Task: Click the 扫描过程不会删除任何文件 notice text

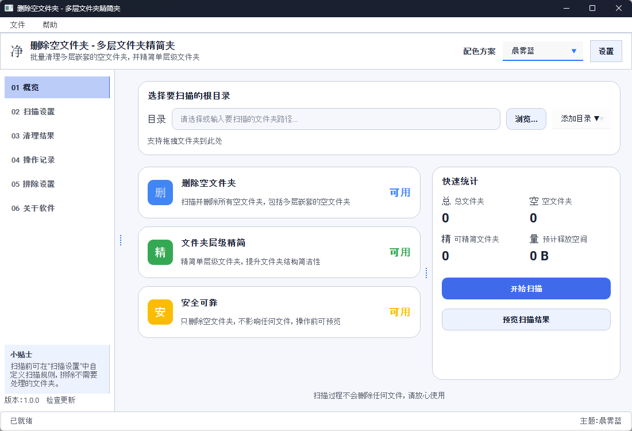Action: 379,395
